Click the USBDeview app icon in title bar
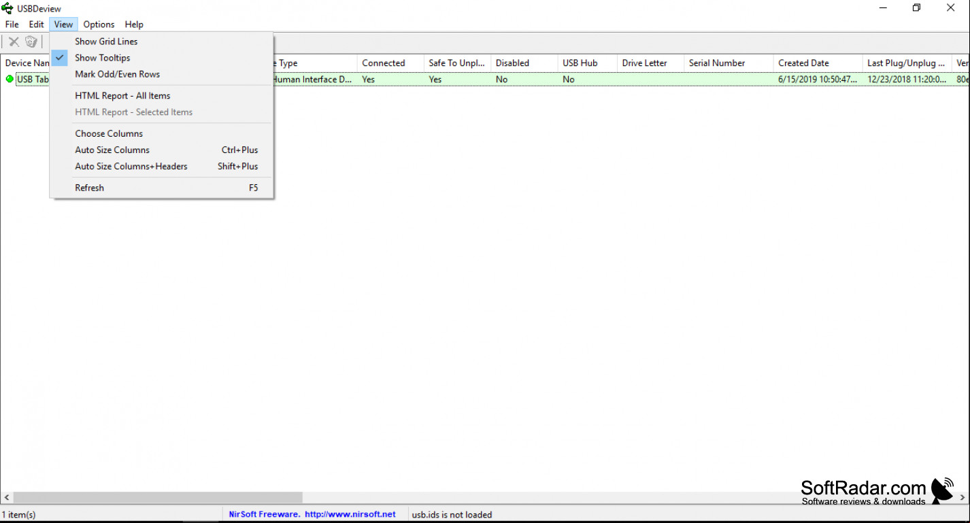The image size is (970, 523). 7,8
